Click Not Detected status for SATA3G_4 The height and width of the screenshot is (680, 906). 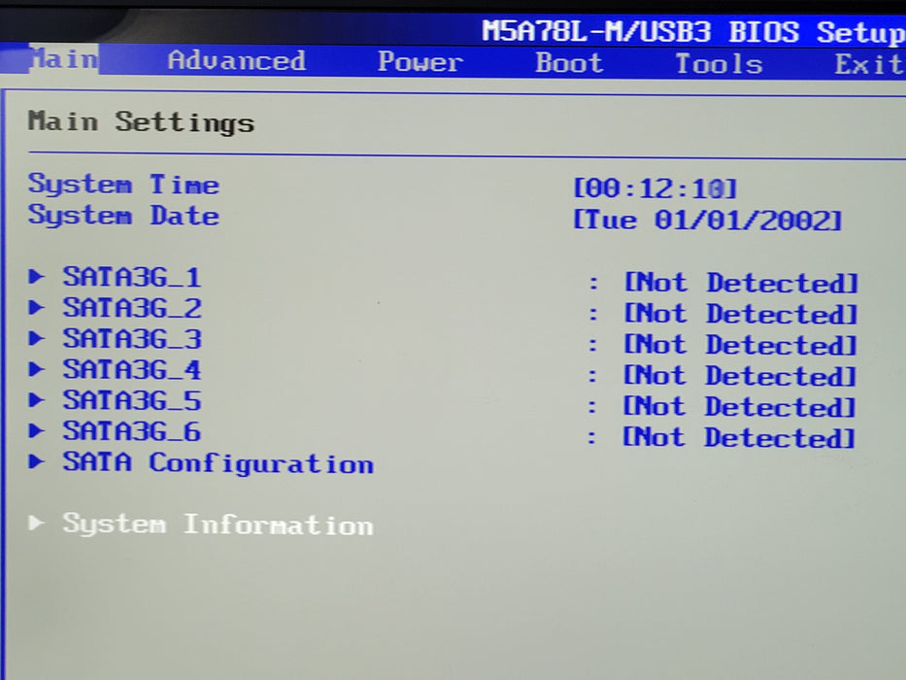pyautogui.click(x=740, y=376)
